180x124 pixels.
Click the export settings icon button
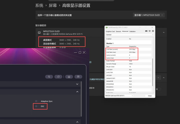(78, 77)
